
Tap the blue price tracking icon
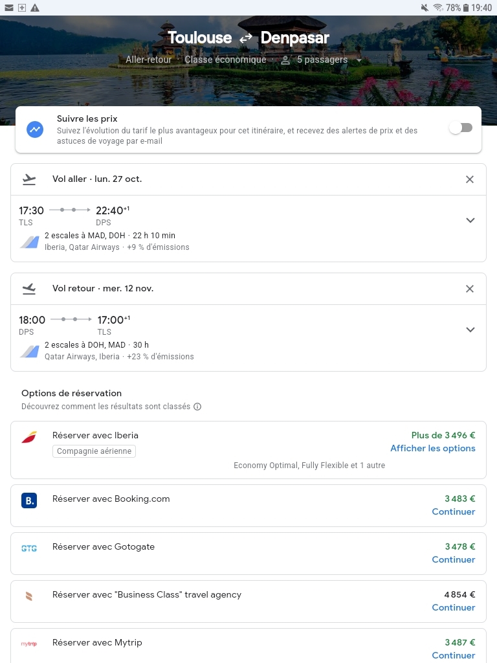click(x=35, y=129)
